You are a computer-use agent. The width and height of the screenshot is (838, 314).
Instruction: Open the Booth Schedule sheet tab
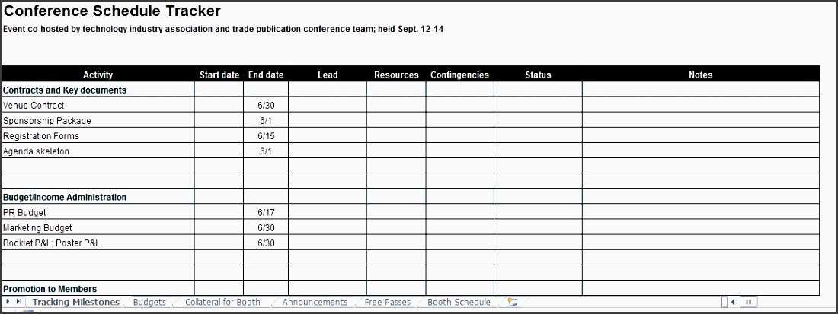coord(459,302)
